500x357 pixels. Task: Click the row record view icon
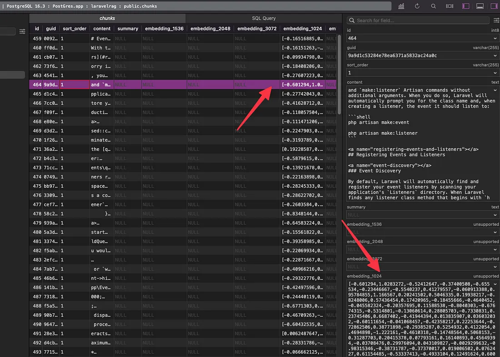[449, 6]
